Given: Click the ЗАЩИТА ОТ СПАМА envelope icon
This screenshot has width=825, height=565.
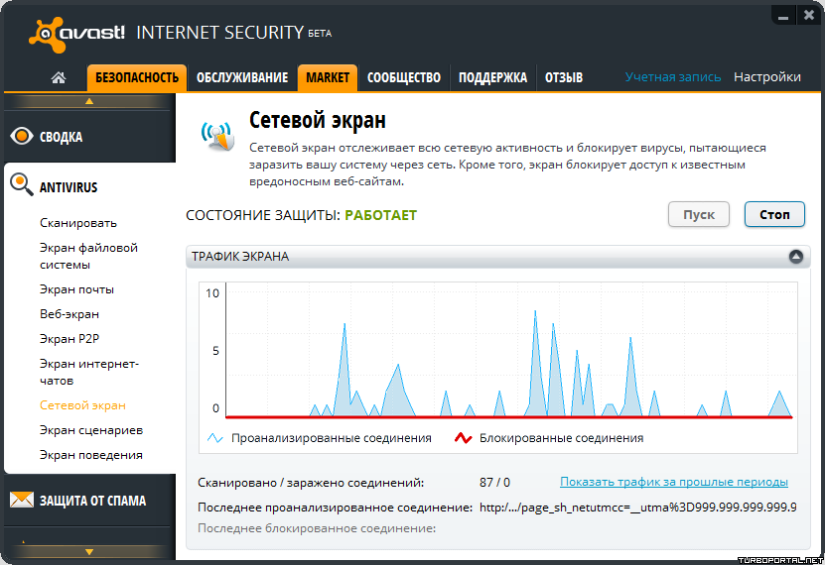Looking at the screenshot, I should click(22, 500).
